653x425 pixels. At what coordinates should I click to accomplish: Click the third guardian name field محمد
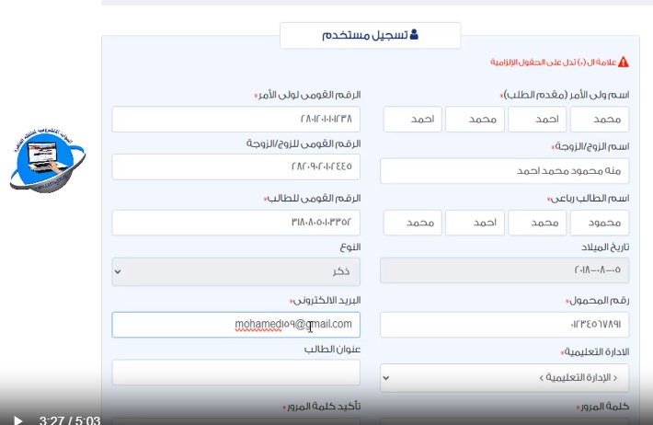475,120
